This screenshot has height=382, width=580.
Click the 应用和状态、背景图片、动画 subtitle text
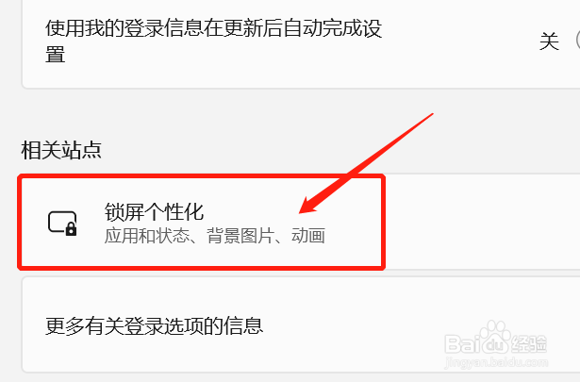[x=214, y=236]
